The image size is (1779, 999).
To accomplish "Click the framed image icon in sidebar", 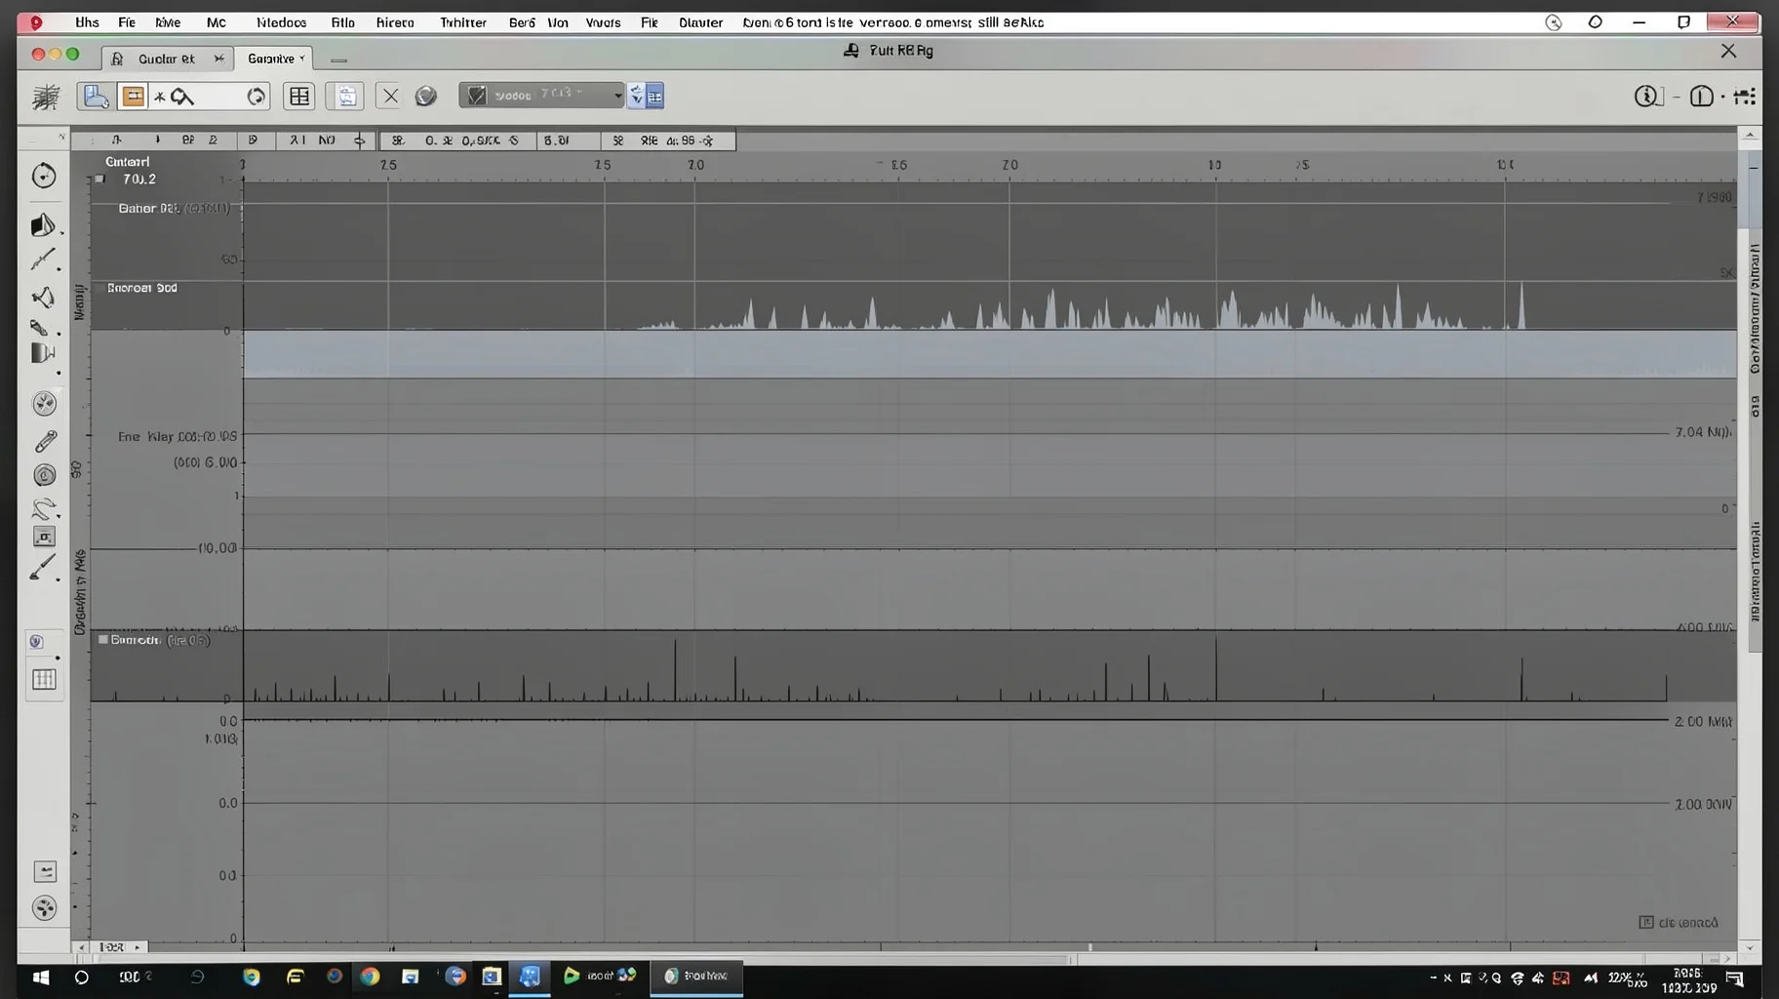I will pyautogui.click(x=44, y=537).
